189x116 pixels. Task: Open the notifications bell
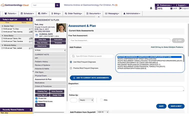151,8
